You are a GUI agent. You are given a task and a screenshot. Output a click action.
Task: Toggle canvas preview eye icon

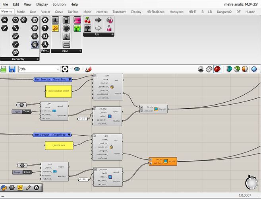coord(77,69)
